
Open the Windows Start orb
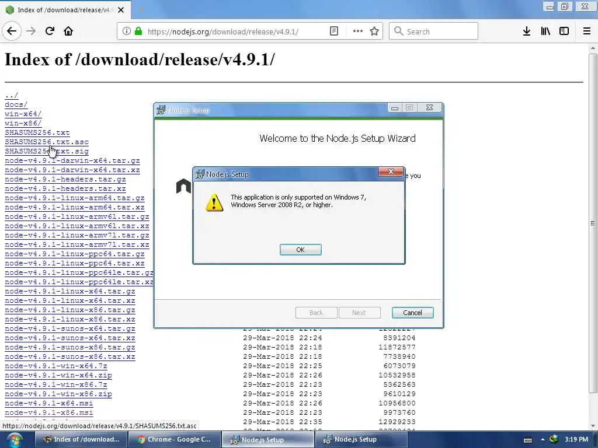click(15, 440)
